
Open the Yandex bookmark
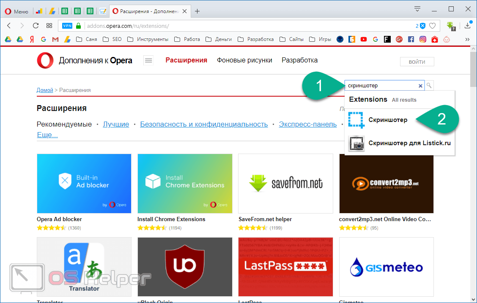click(32, 39)
